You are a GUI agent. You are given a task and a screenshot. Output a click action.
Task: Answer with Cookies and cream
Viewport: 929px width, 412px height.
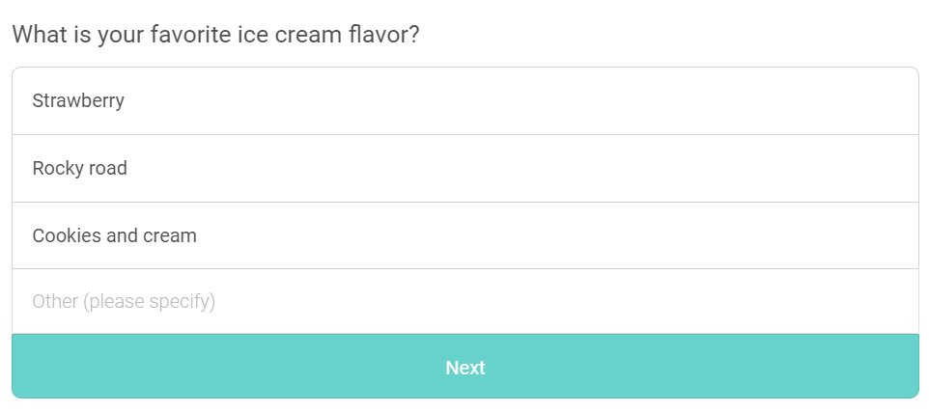coord(465,235)
